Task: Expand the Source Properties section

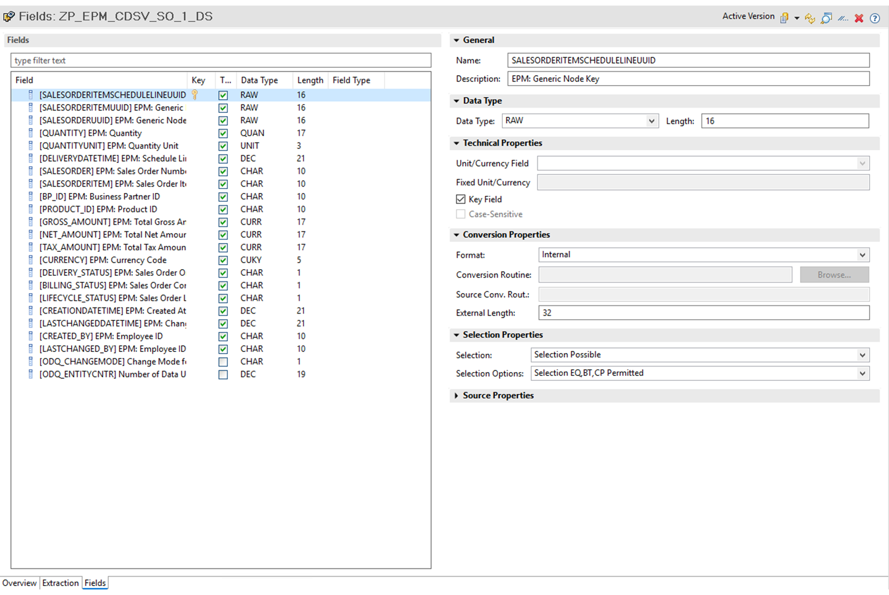Action: [457, 395]
